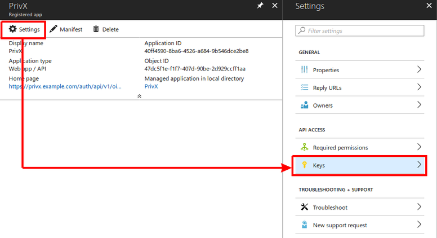Image resolution: width=437 pixels, height=238 pixels.
Task: Click the search magnifier in Filter settings
Action: pos(302,30)
